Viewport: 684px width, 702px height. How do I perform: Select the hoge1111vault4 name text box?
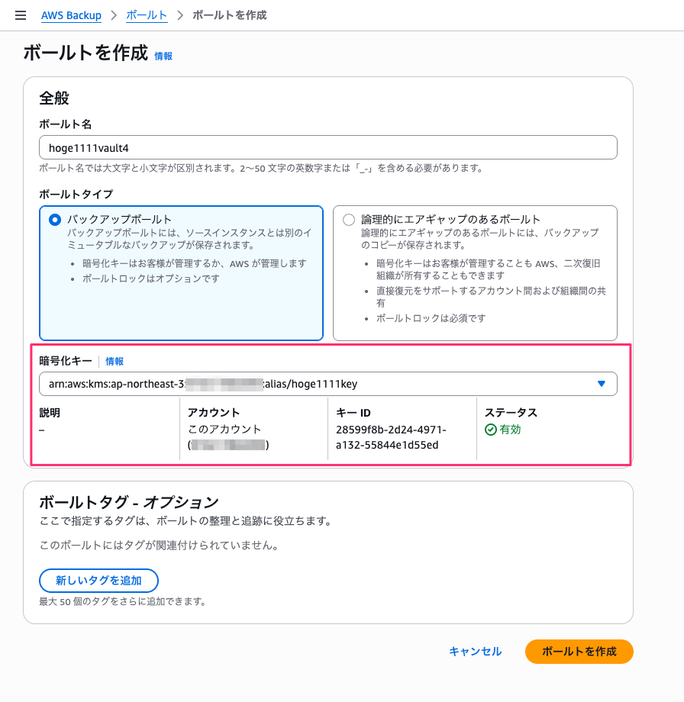[x=328, y=147]
